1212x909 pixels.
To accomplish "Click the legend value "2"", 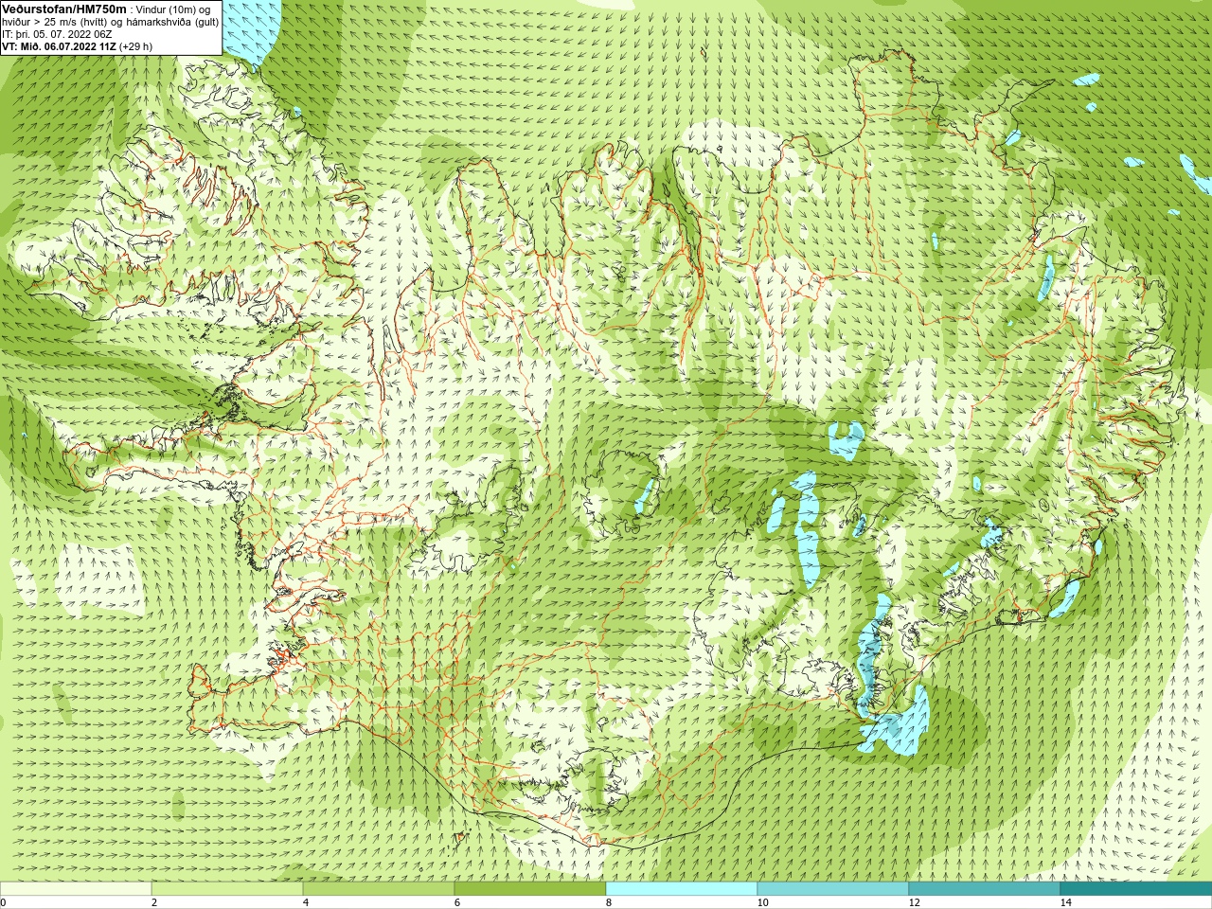I will click(154, 902).
